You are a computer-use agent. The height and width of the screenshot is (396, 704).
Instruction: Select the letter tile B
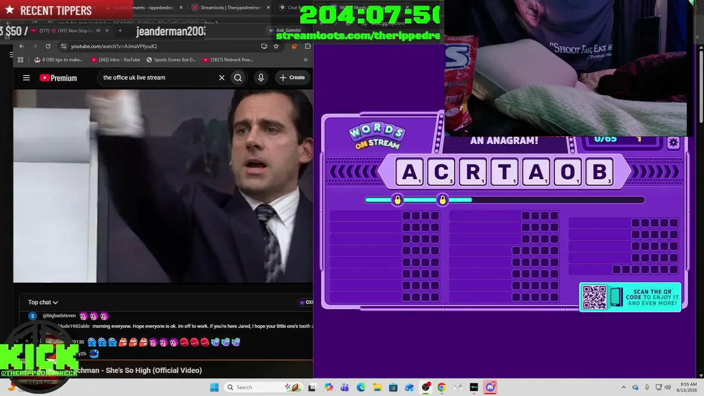pyautogui.click(x=599, y=172)
